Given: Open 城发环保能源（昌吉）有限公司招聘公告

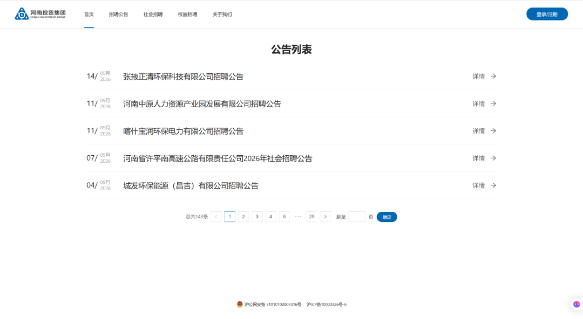Looking at the screenshot, I should pos(191,186).
